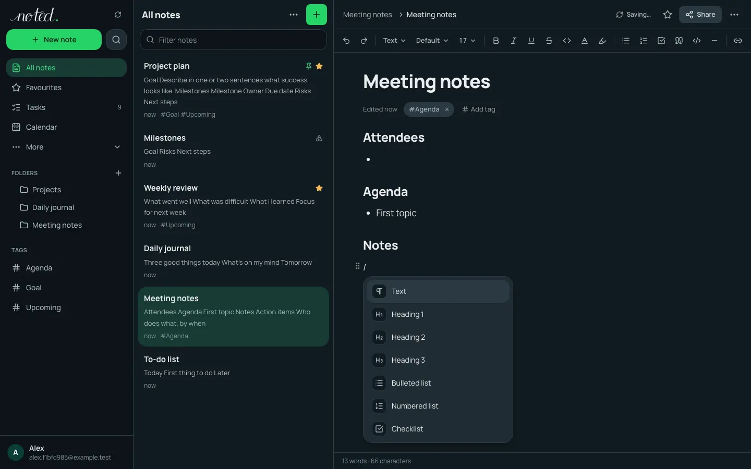
Task: Choose Heading 1 from slash menu
Action: coord(438,314)
